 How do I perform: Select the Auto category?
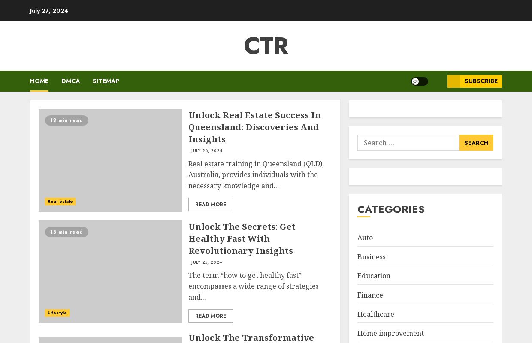coord(365,238)
